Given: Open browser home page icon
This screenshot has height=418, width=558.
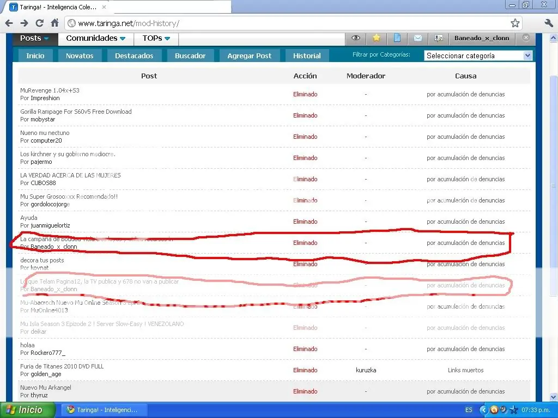Looking at the screenshot, I should pyautogui.click(x=55, y=23).
